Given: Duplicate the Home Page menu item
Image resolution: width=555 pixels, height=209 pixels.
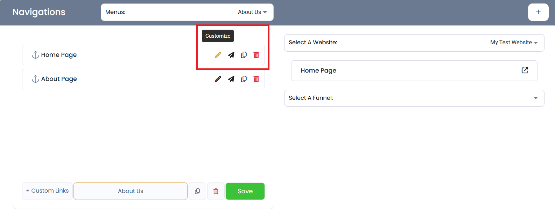Looking at the screenshot, I should click(244, 55).
